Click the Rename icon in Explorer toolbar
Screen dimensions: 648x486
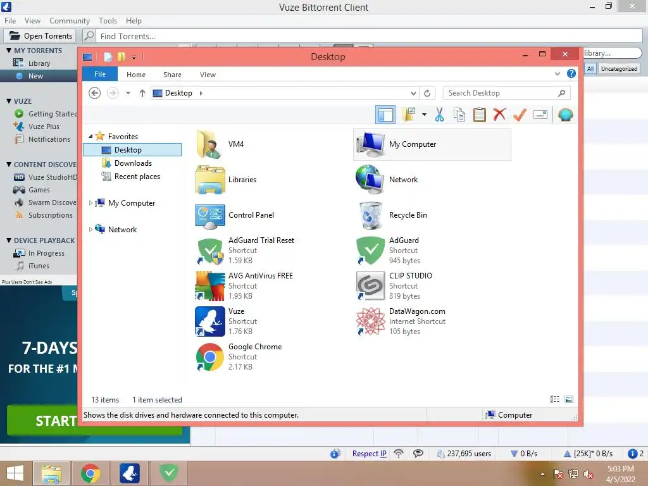(x=540, y=115)
